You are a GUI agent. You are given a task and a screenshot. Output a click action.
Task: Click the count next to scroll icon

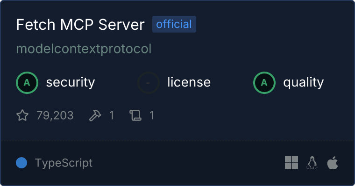(152, 115)
